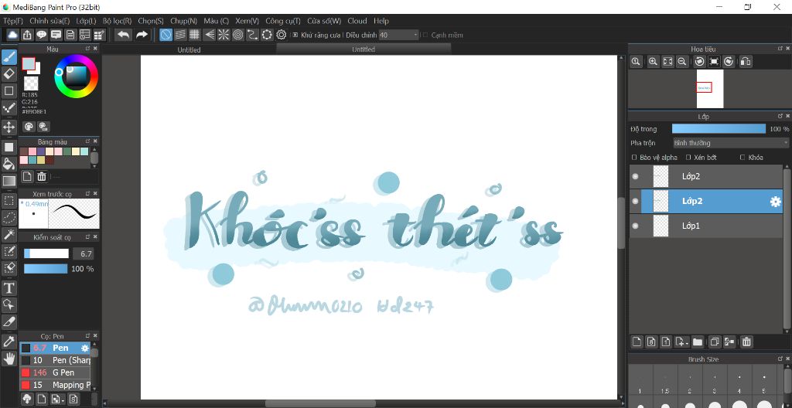
Task: Delete layer with trash icon in layer panel
Action: point(746,342)
